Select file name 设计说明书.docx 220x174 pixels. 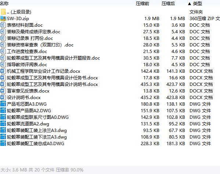[x=24, y=98]
